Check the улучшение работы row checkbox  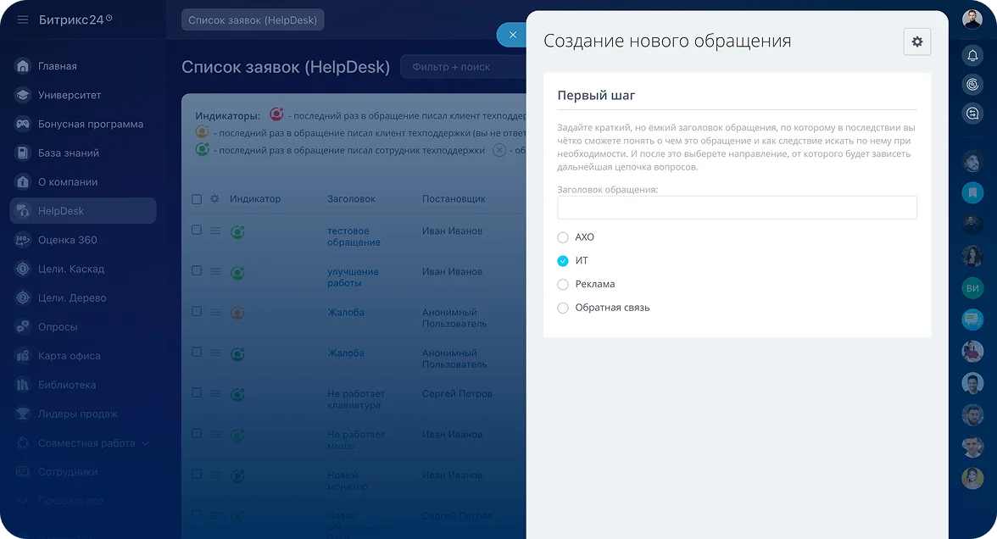197,271
